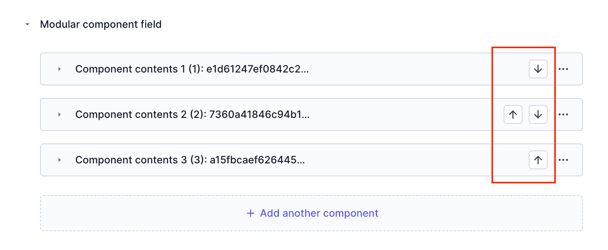
Task: Show the ellipsis menu for Component contents 3
Action: (563, 160)
